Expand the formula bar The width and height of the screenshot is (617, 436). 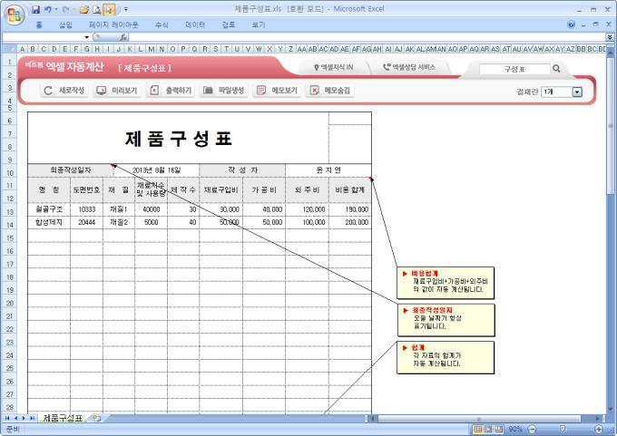tap(610, 37)
